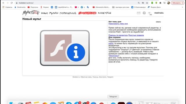Open the Extensions puzzle-piece menu
The width and height of the screenshot is (186, 104).
point(160,3)
